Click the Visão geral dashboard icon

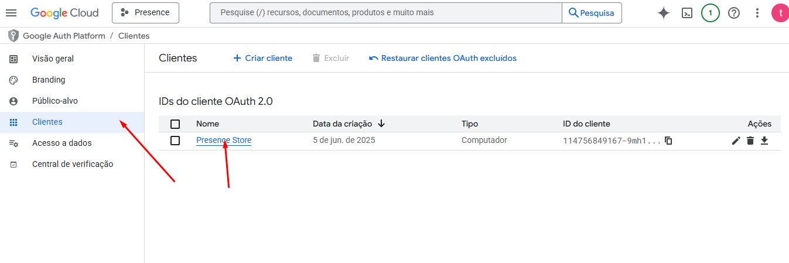(x=13, y=59)
